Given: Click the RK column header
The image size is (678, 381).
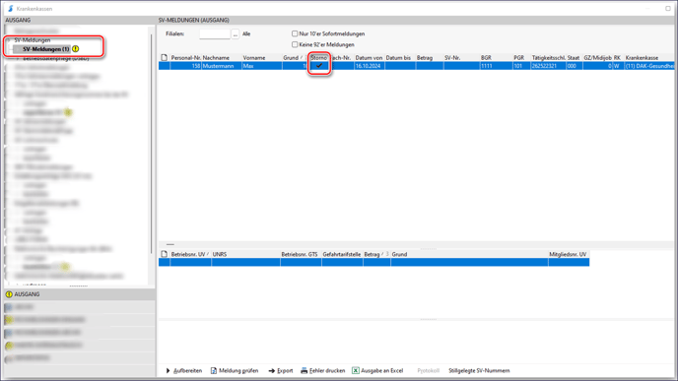Looking at the screenshot, I should tap(618, 57).
